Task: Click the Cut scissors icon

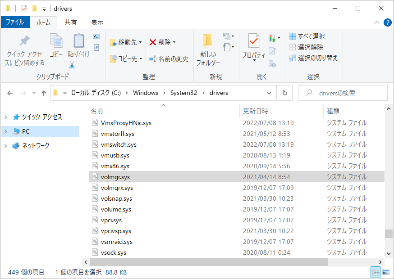Action: tap(72, 65)
